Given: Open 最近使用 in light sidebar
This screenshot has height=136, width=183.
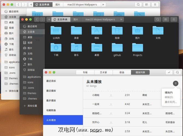Looking at the screenshot, I should (14, 11).
